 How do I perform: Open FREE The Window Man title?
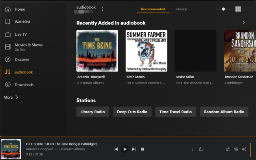tap(195, 83)
